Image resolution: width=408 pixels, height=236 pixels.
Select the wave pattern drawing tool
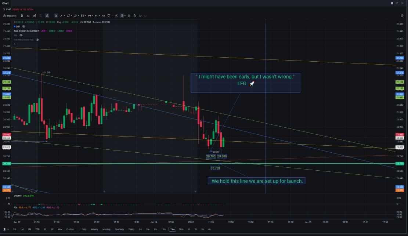click(75, 16)
